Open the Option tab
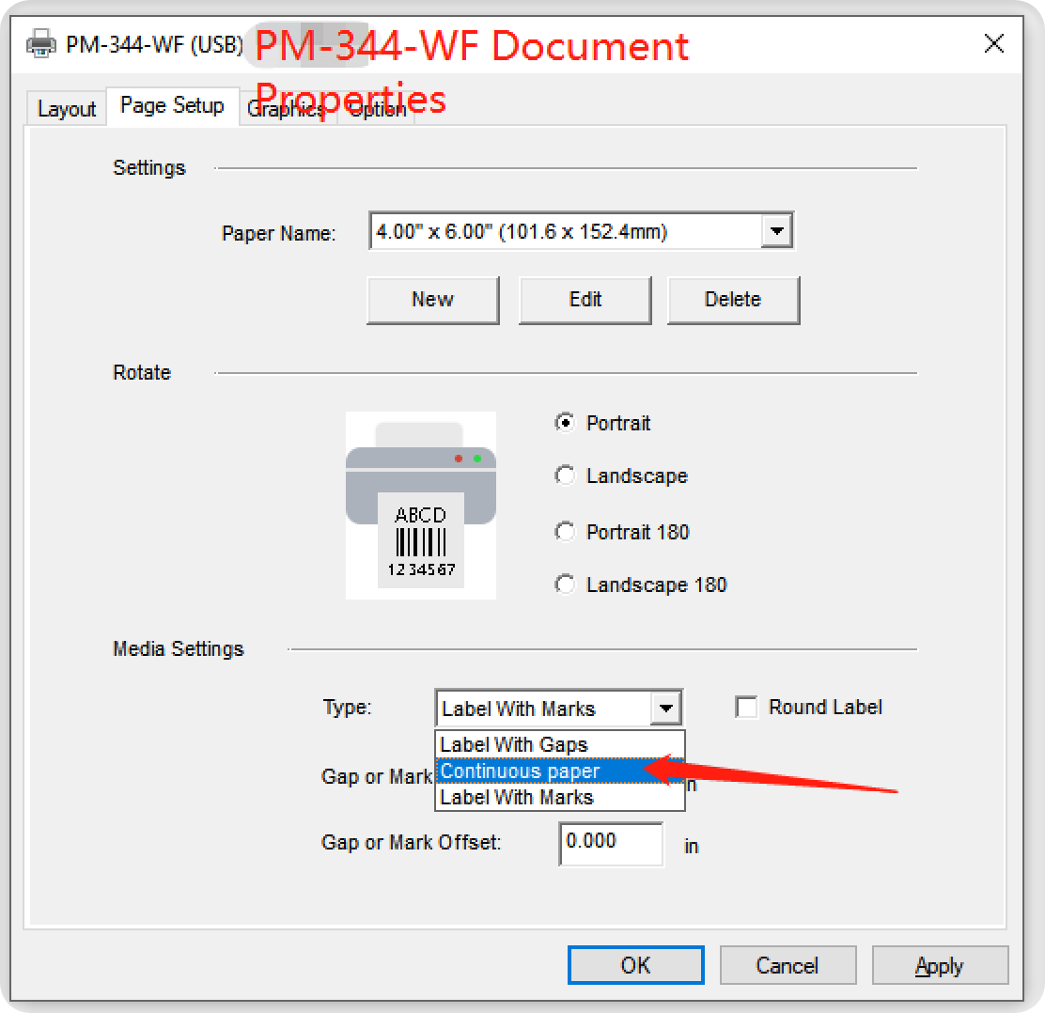The image size is (1045, 1013). click(377, 109)
